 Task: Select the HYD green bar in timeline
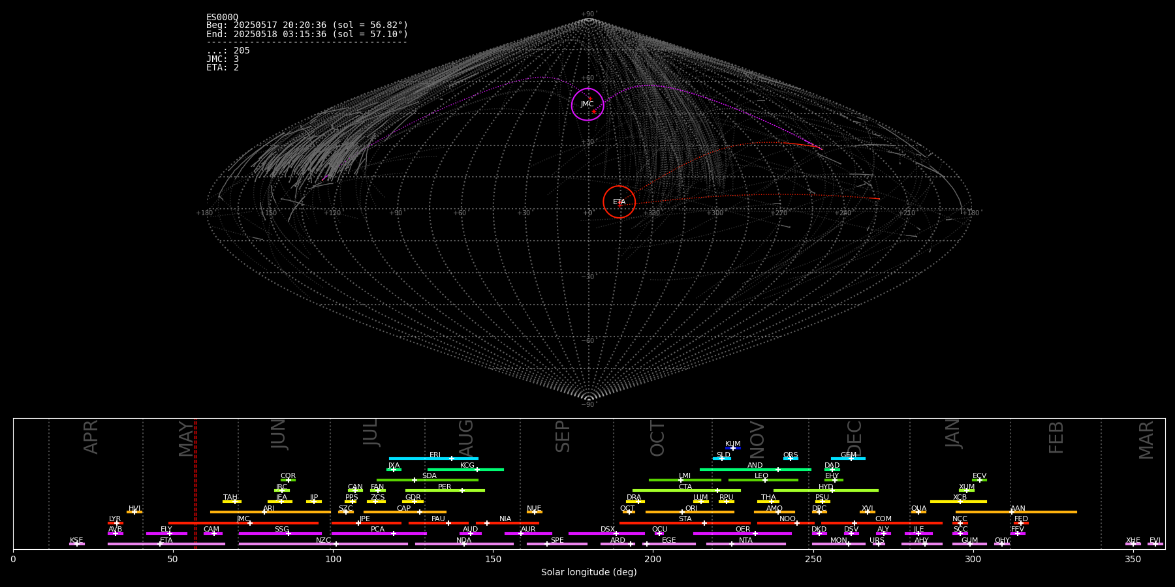tap(826, 490)
